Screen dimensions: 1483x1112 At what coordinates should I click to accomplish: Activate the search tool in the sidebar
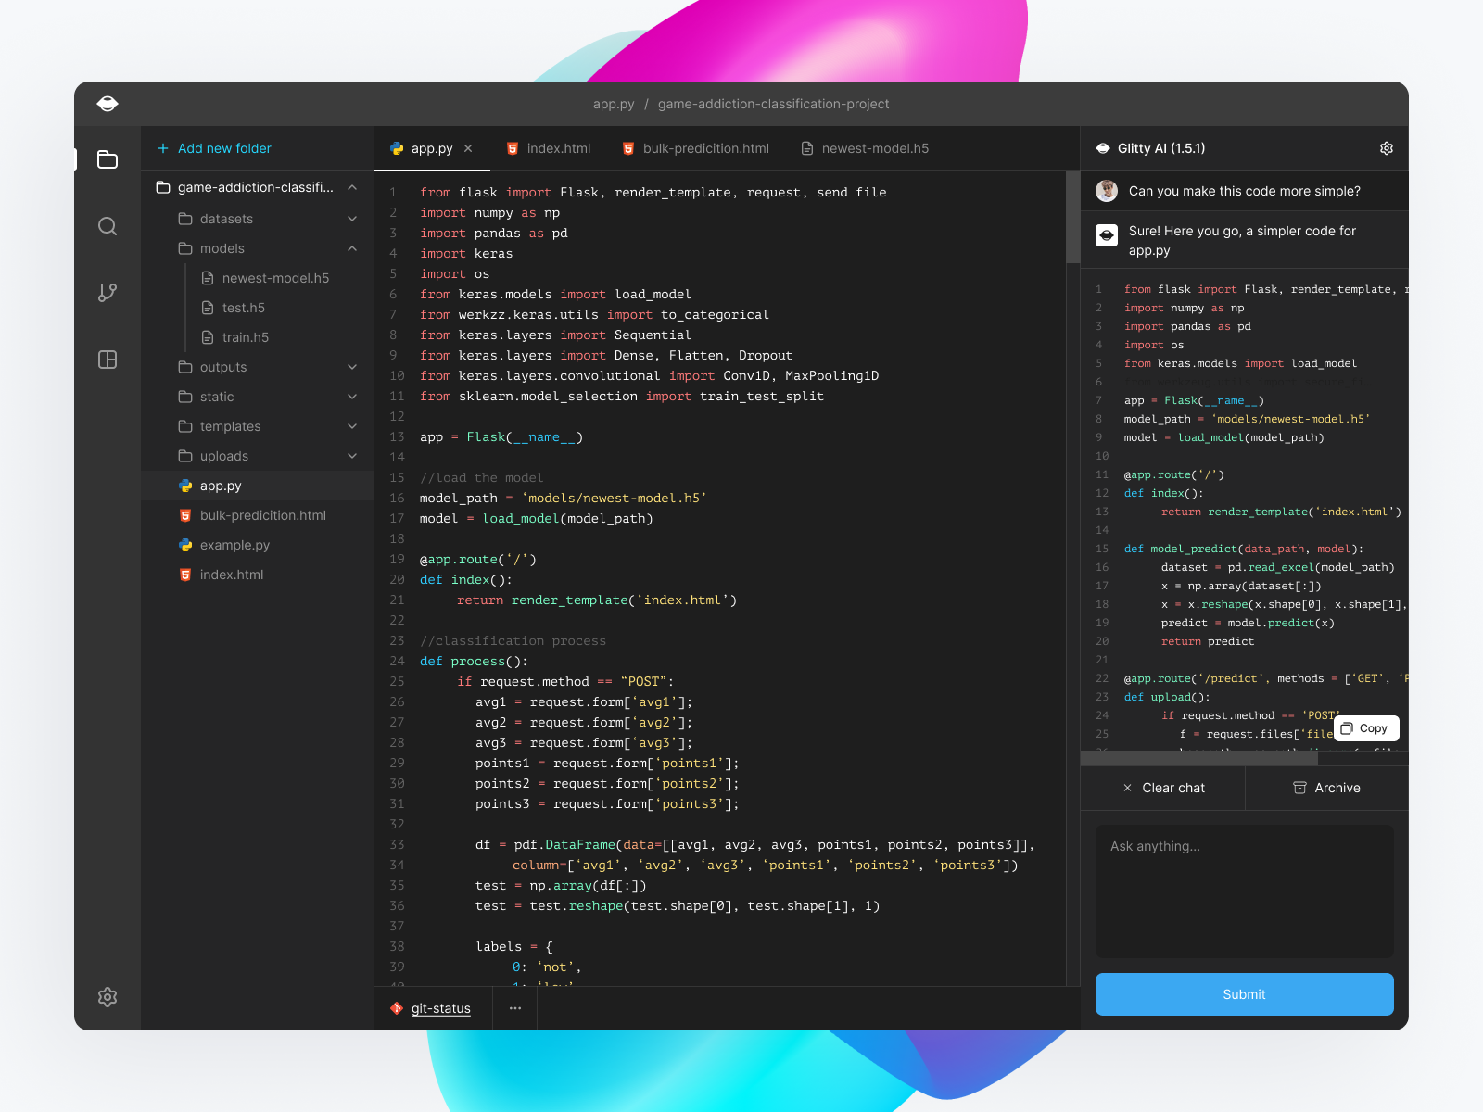click(108, 226)
